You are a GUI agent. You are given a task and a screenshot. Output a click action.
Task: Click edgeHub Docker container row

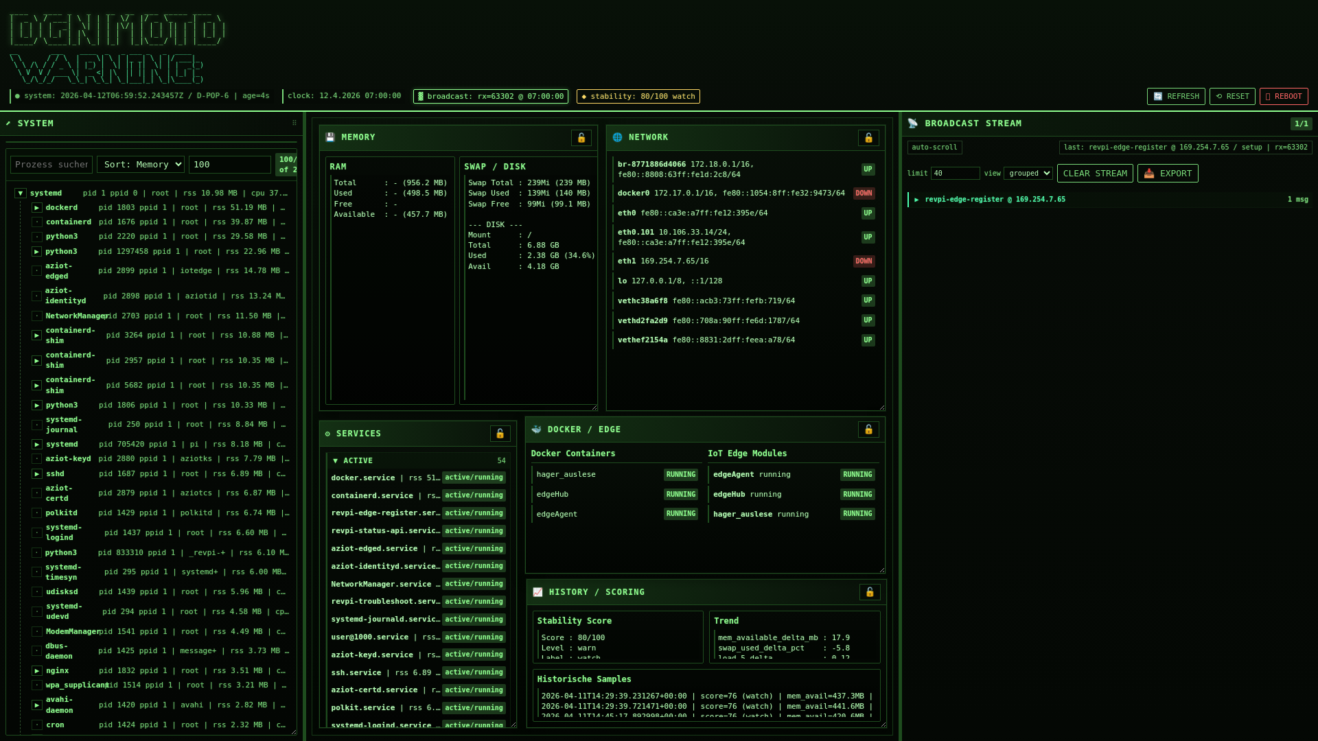point(616,495)
